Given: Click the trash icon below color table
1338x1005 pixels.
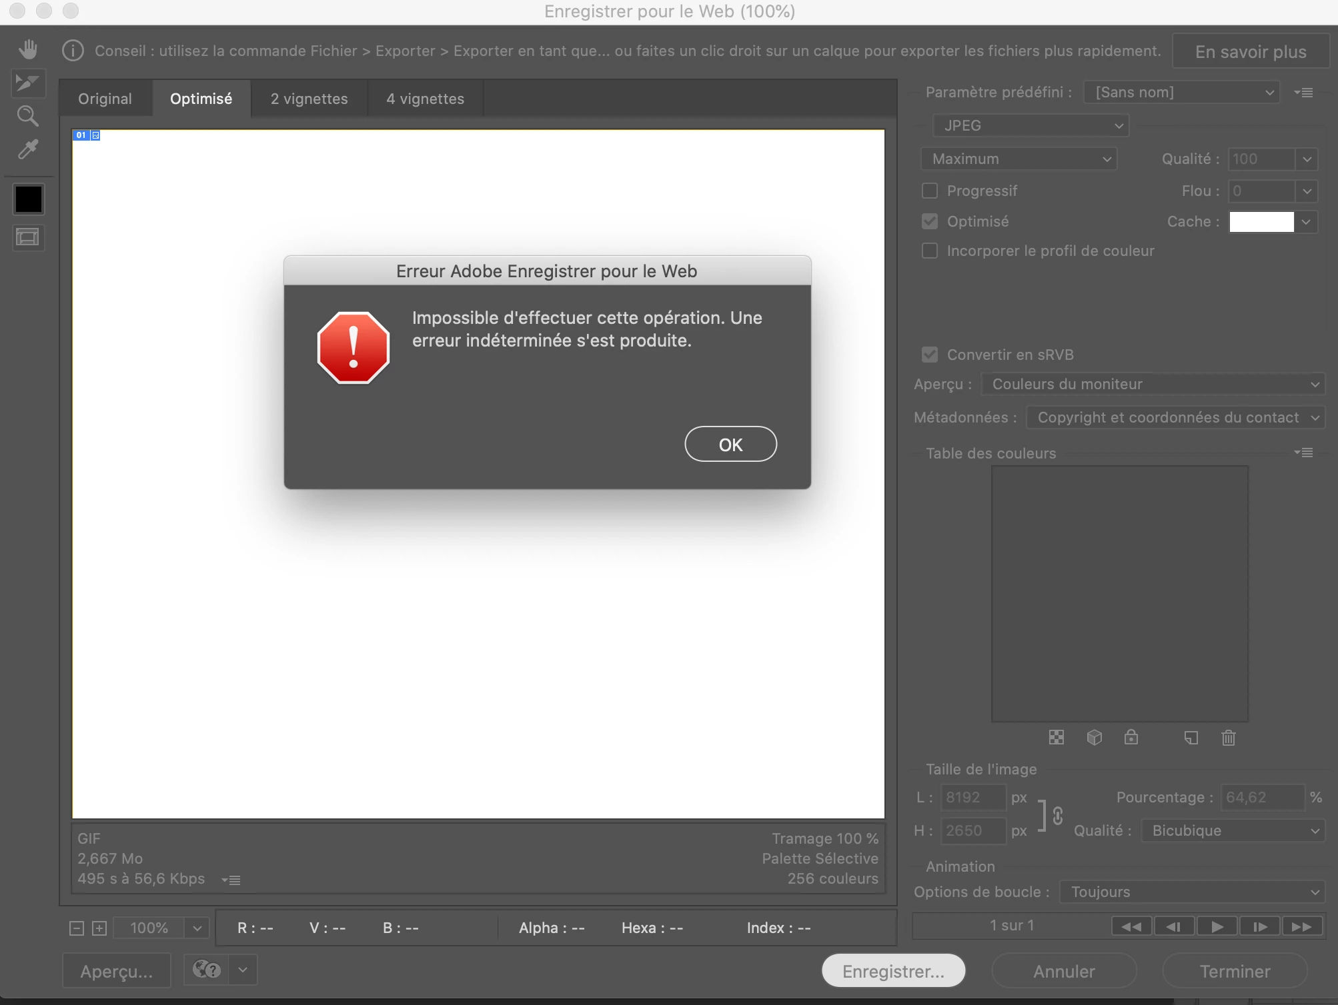Looking at the screenshot, I should (x=1228, y=738).
